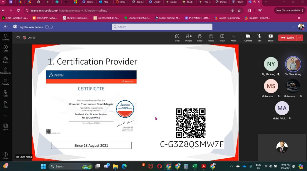Switch to the Home tab
The width and height of the screenshot is (307, 171).
pos(88,2)
